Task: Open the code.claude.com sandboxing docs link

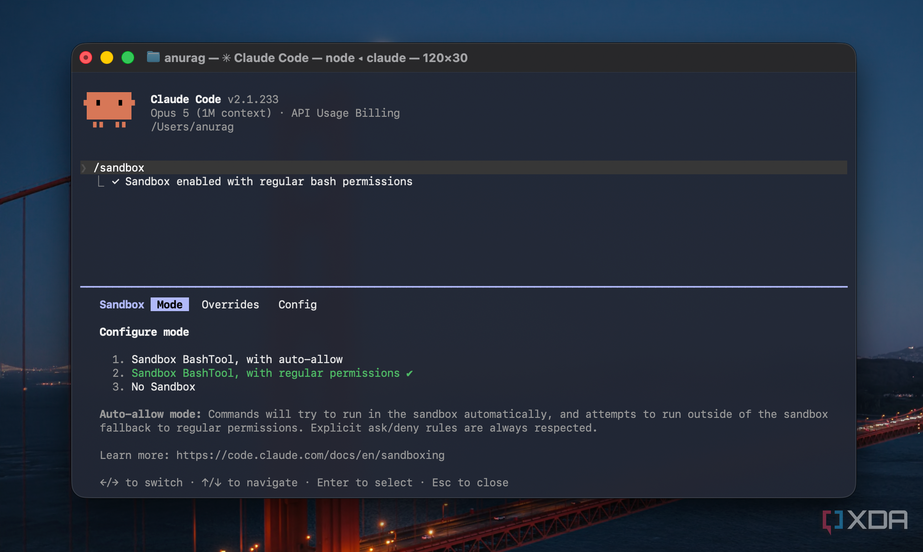Action: (310, 455)
